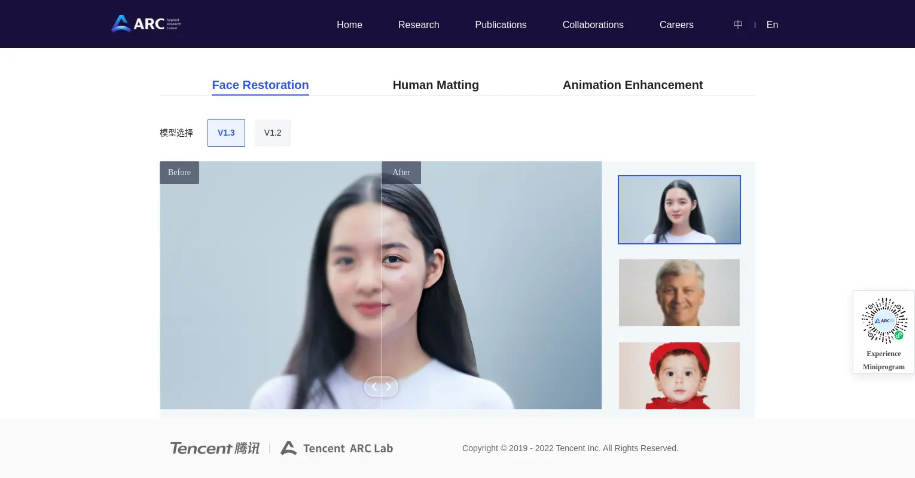Select the long-haired woman thumbnail
This screenshot has width=915, height=478.
[679, 210]
